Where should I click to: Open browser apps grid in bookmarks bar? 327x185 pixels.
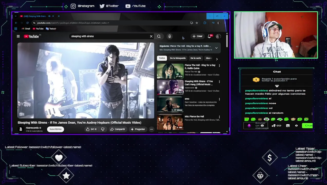[16, 29]
